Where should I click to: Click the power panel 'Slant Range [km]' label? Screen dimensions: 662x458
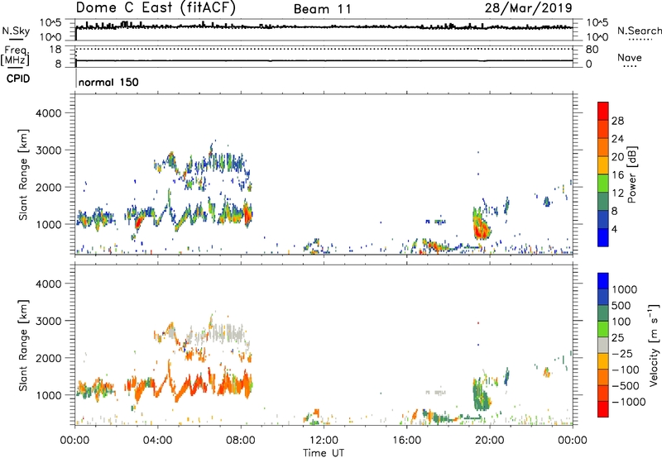click(23, 174)
